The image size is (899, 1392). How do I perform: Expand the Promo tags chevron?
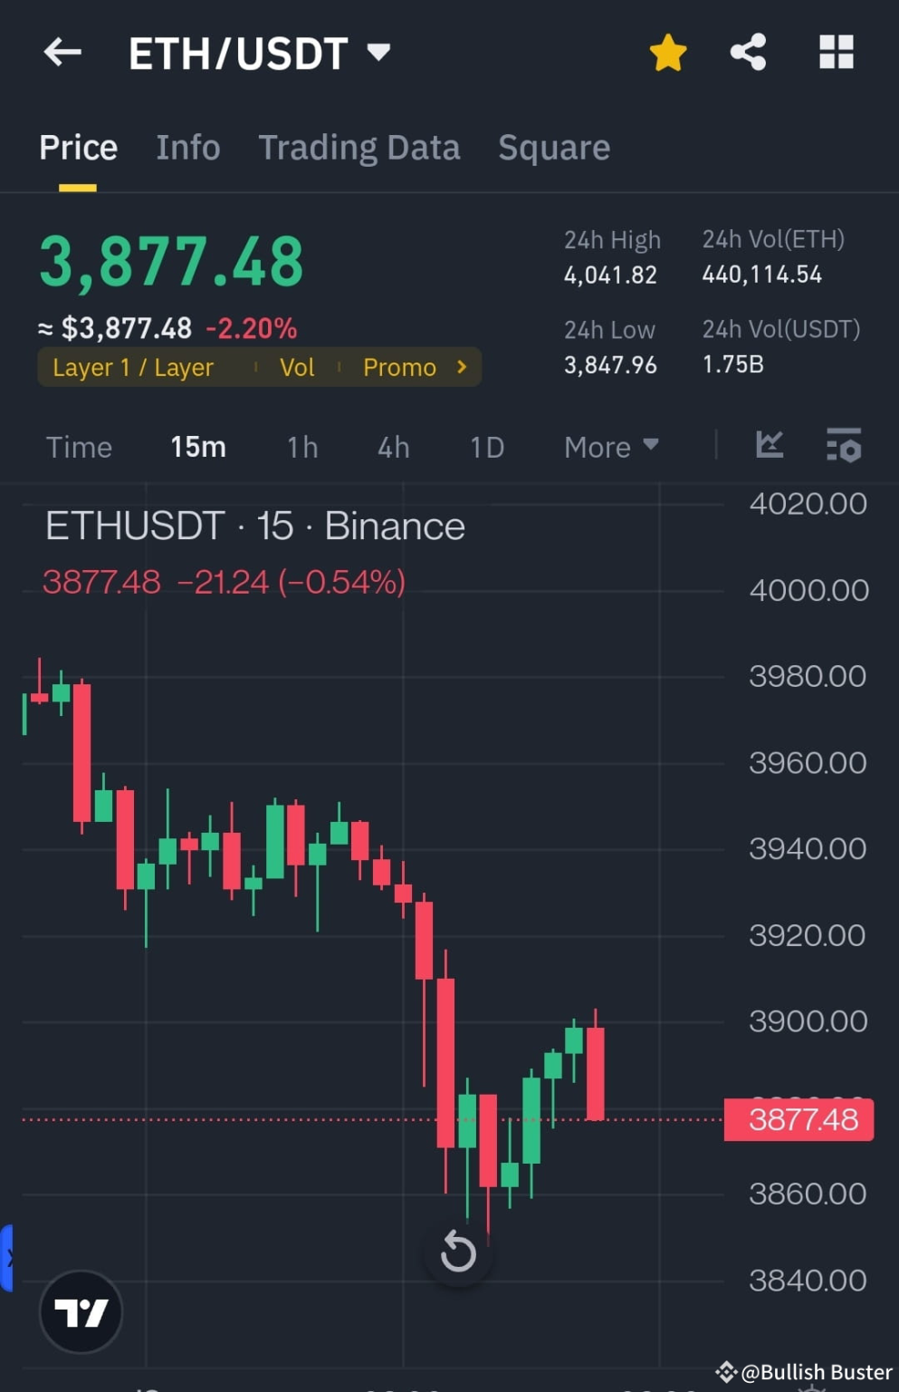click(x=462, y=367)
